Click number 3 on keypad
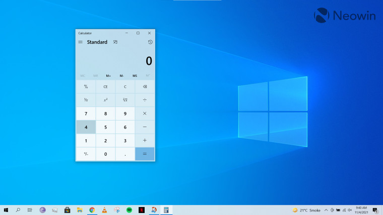The height and width of the screenshot is (215, 383). pos(125,141)
